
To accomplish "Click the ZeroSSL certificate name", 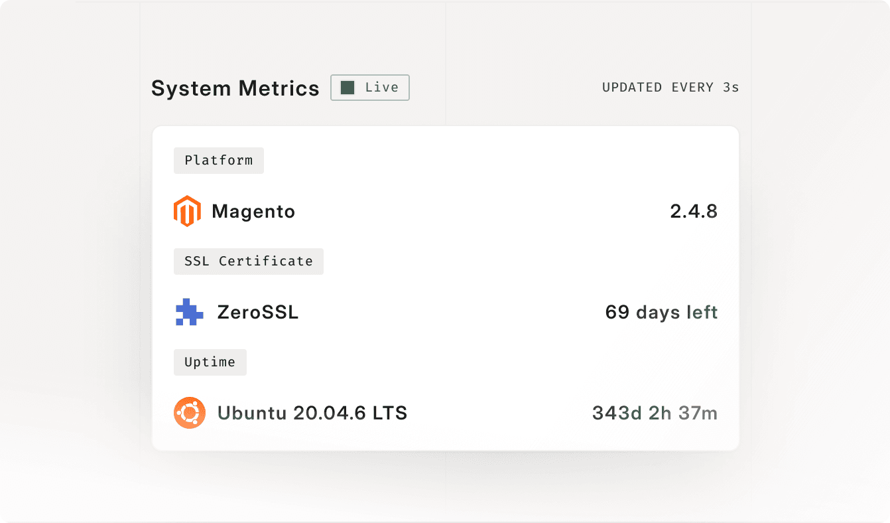I will click(x=258, y=312).
